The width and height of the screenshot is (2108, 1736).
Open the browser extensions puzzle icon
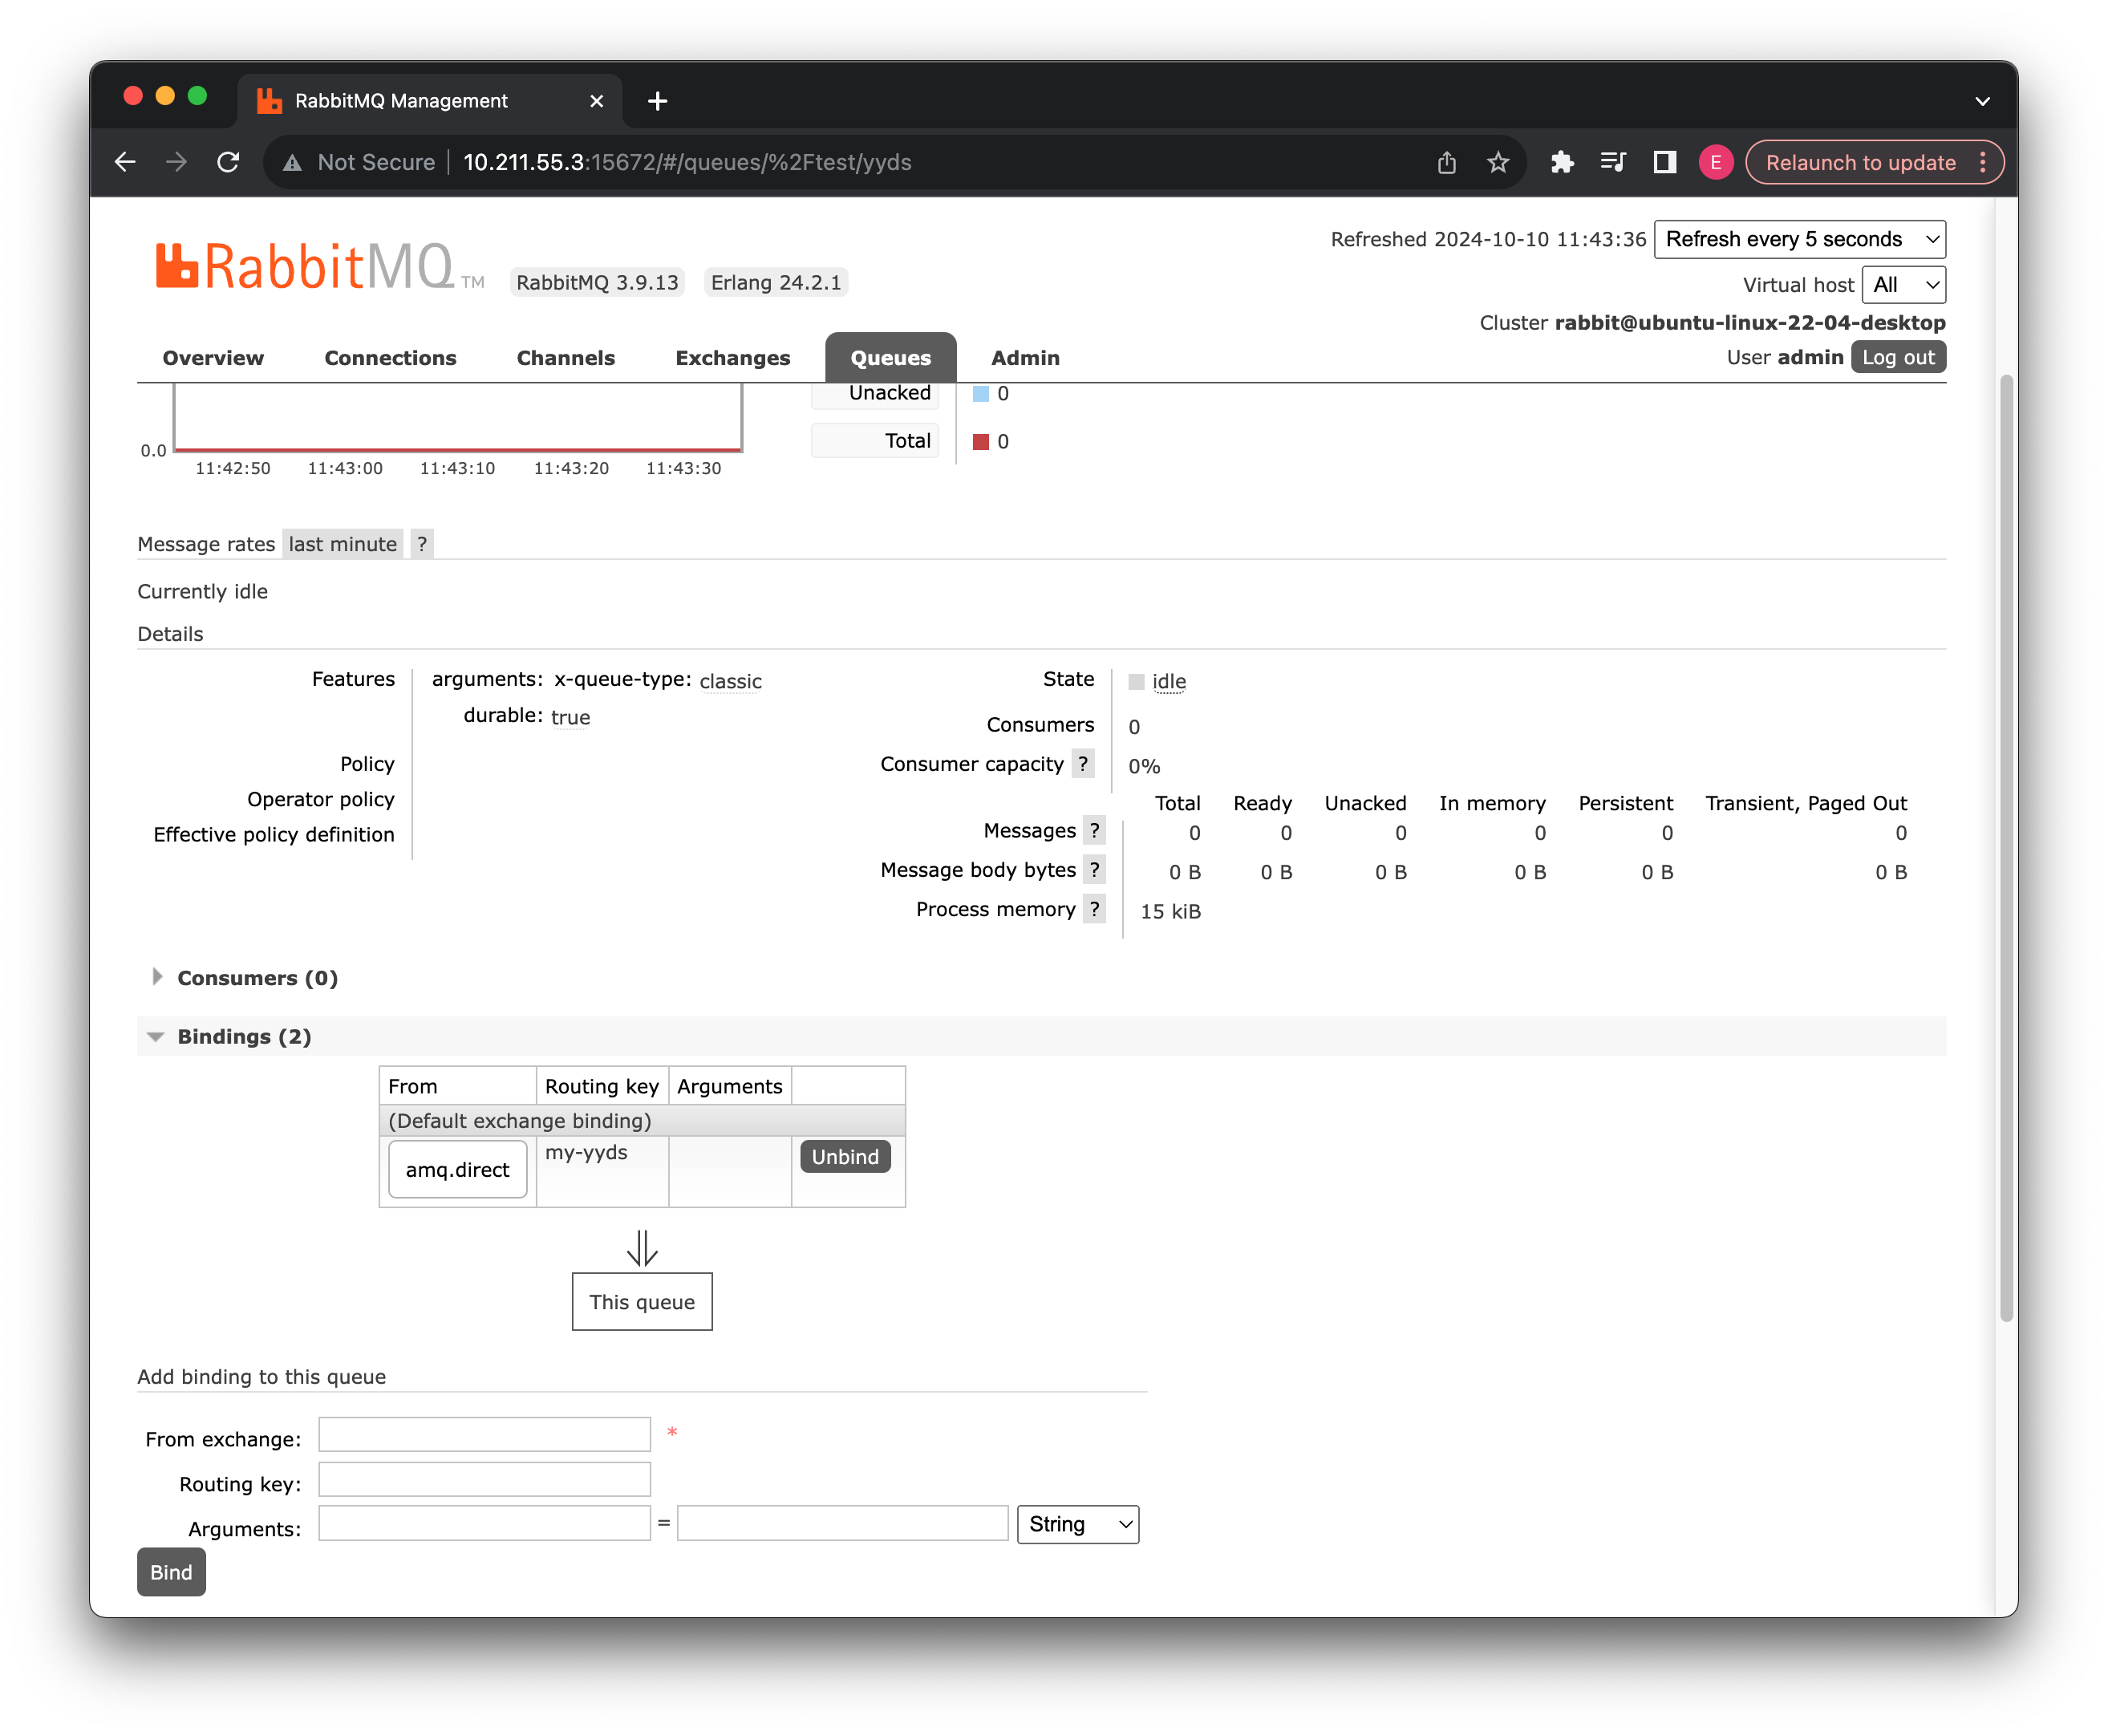click(x=1562, y=162)
